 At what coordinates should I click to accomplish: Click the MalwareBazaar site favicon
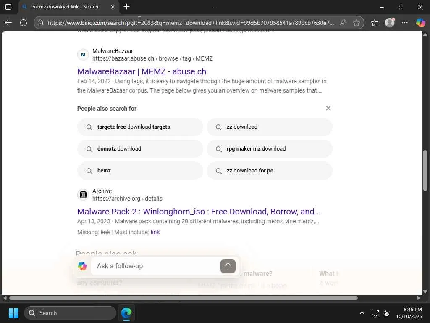point(83,55)
